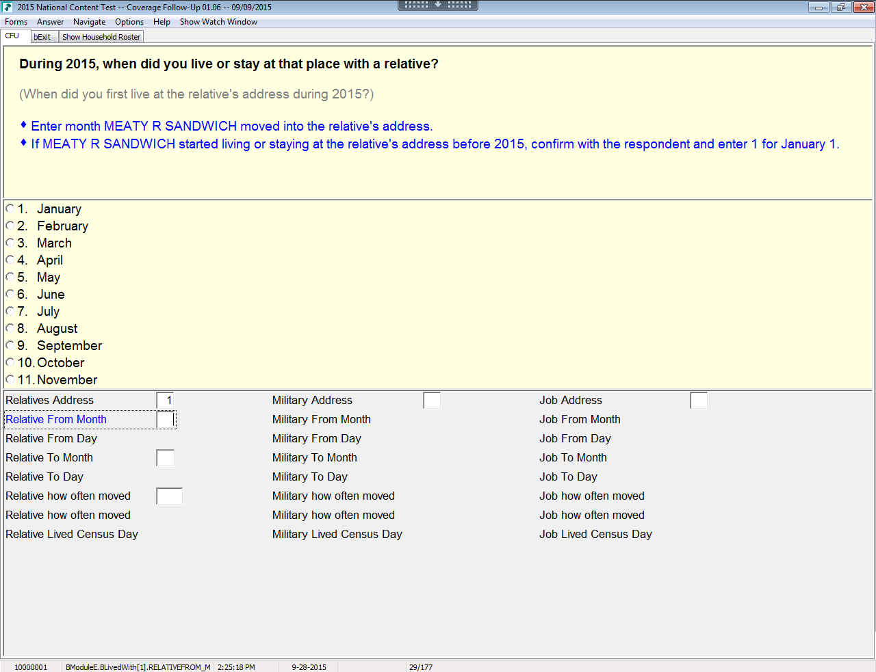Viewport: 876px width, 672px height.
Task: Focus the Relative From Month input box
Action: tap(166, 420)
